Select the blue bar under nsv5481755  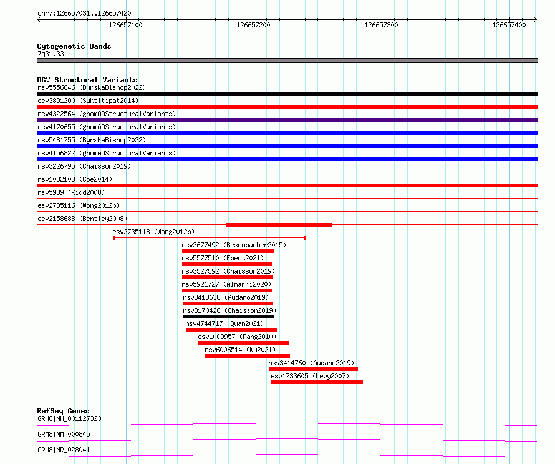[287, 146]
